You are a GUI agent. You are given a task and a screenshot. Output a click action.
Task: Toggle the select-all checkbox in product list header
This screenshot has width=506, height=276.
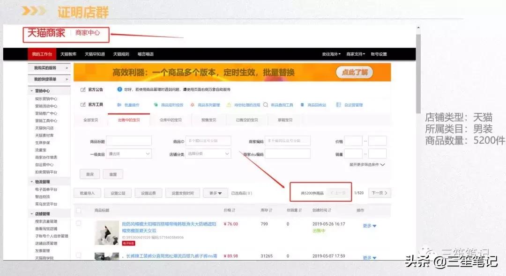78,211
